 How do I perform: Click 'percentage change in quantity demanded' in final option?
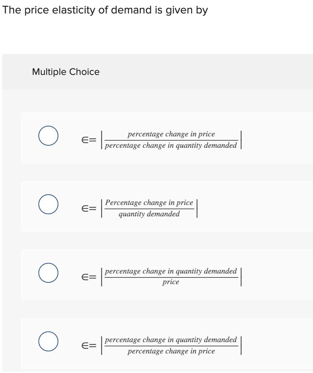171,340
